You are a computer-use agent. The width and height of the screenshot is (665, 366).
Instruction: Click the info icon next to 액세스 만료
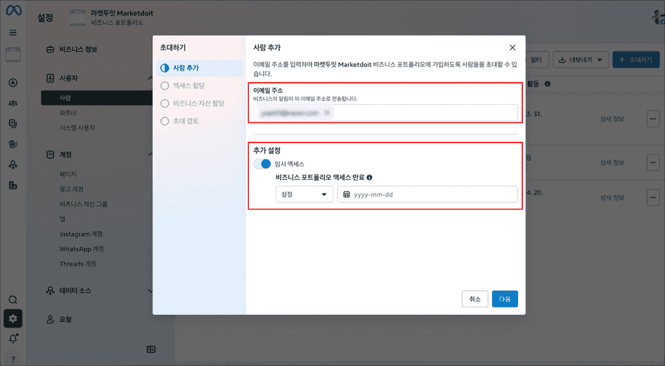(x=369, y=178)
